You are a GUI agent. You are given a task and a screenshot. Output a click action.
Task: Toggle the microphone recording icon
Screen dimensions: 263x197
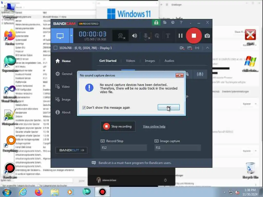click(146, 36)
